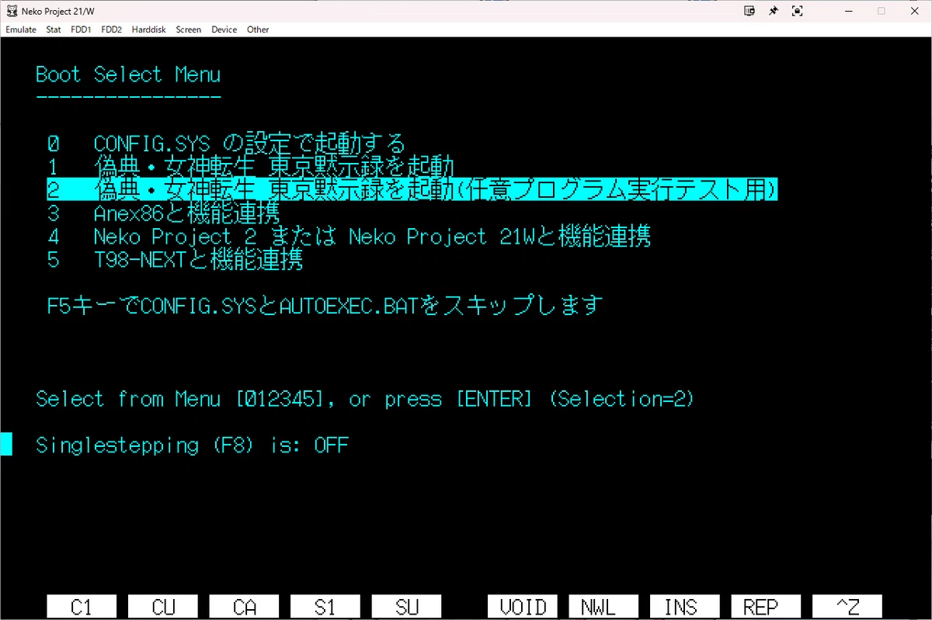This screenshot has height=620, width=932.
Task: Click the fullscreen frame icon in title bar
Action: (x=797, y=11)
